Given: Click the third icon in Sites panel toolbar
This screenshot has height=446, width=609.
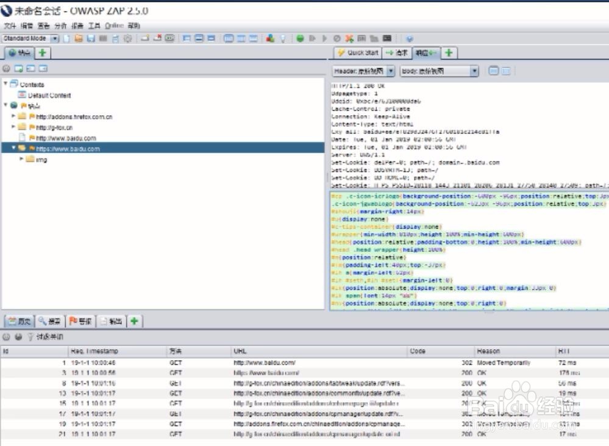Looking at the screenshot, I should (30, 69).
